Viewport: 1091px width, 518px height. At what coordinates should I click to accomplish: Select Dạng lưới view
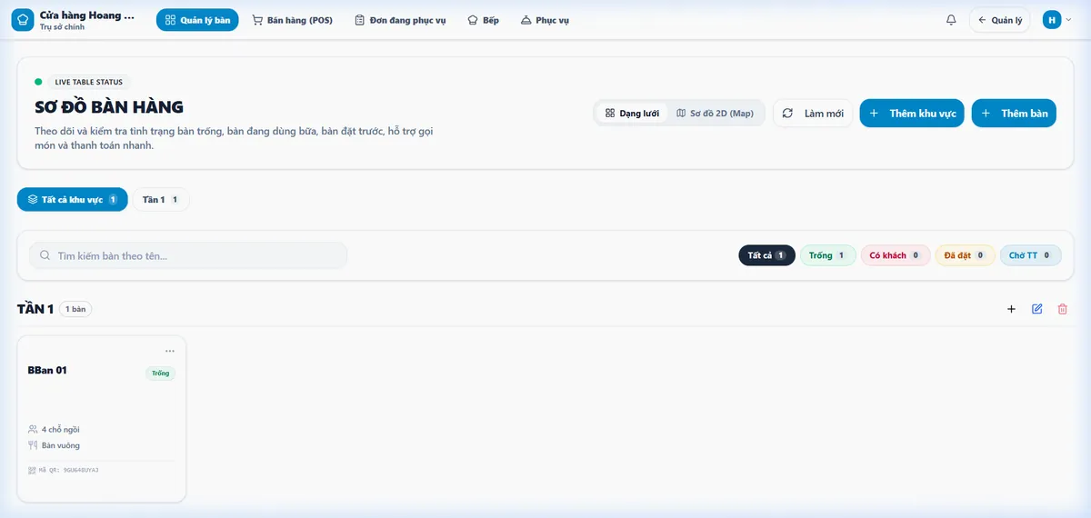pyautogui.click(x=632, y=114)
